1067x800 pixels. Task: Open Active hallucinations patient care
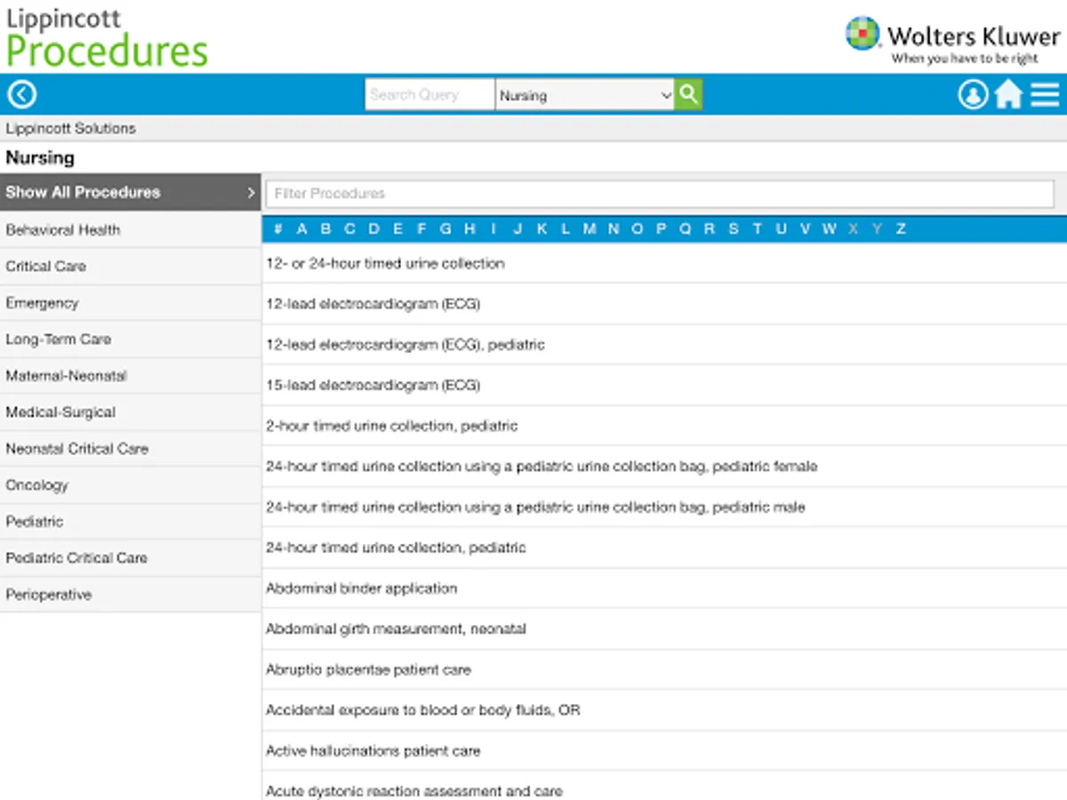[664, 750]
